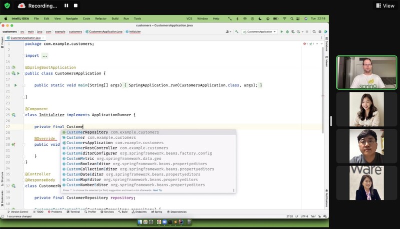
Task: Switch to the CustomersApplication.java editor tab
Action: click(x=25, y=37)
